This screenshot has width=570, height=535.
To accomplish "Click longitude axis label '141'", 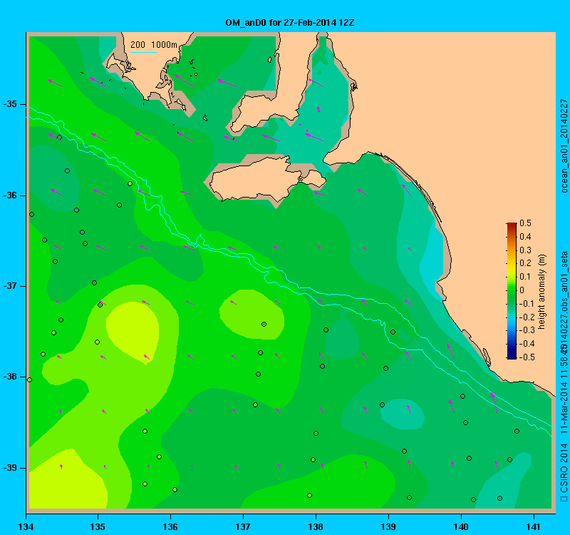I will tap(534, 526).
